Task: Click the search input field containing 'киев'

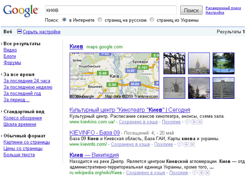Action: pyautogui.click(x=111, y=10)
